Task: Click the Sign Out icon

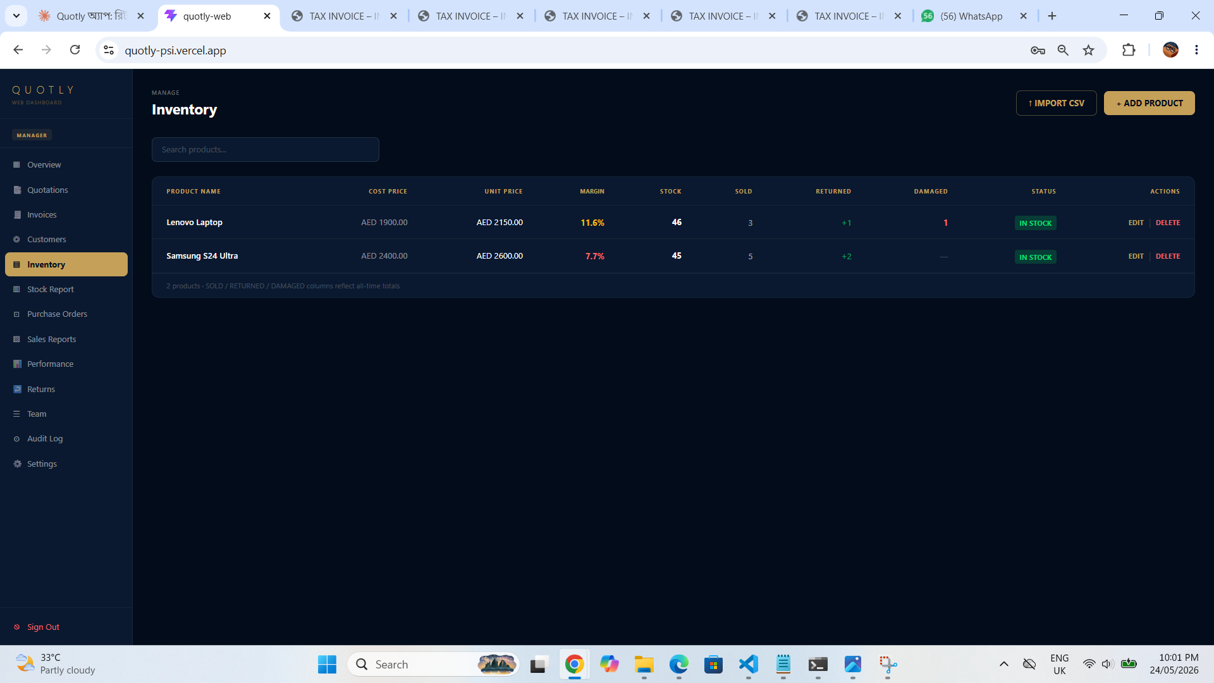Action: [17, 627]
